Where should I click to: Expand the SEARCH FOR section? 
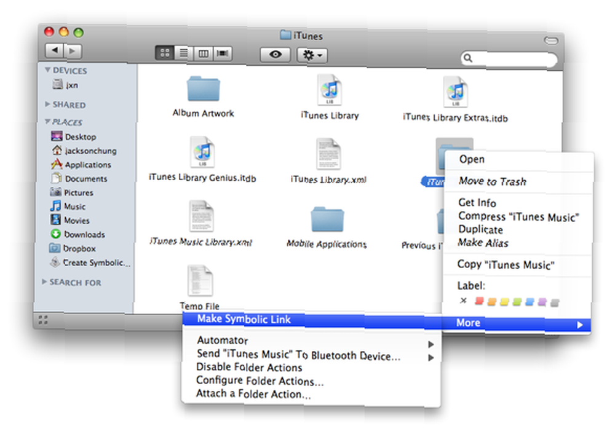point(44,282)
